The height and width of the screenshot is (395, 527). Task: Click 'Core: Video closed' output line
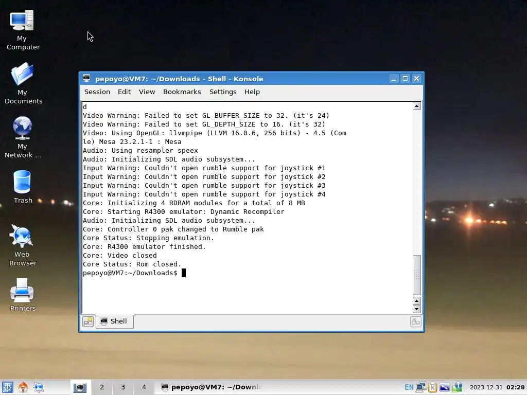pyautogui.click(x=119, y=256)
